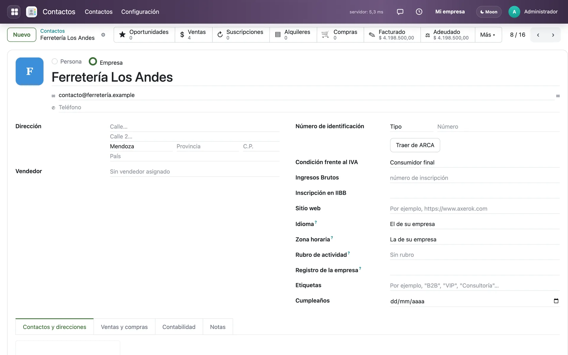Open the identification Tipo dropdown
568x355 pixels.
tap(411, 127)
